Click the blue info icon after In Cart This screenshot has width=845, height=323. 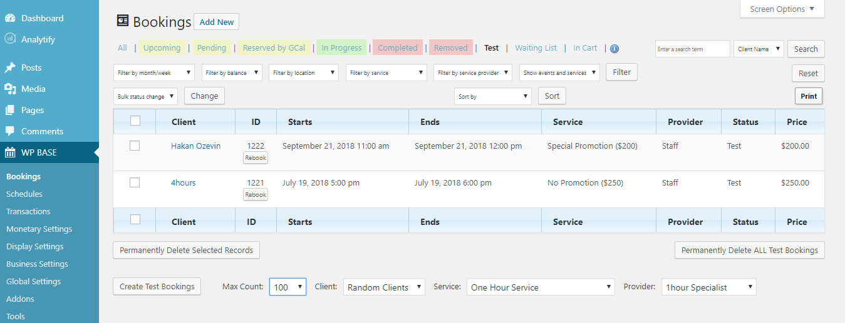614,49
